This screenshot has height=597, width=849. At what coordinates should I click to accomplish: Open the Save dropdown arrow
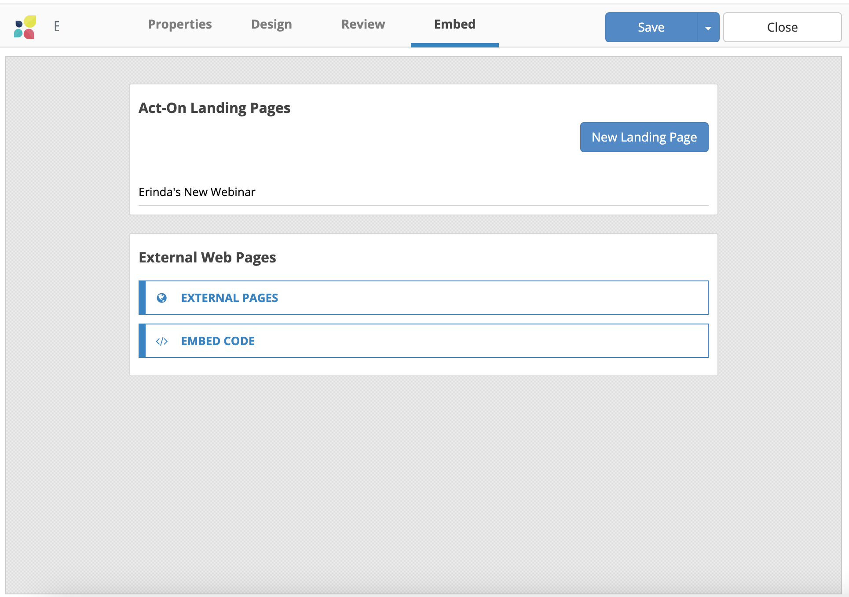708,27
